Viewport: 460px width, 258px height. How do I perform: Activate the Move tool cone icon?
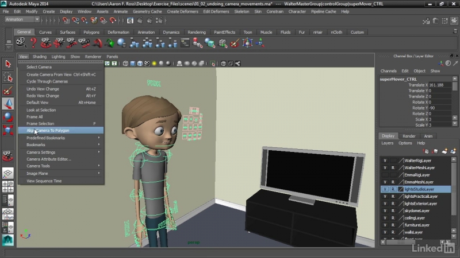point(8,104)
